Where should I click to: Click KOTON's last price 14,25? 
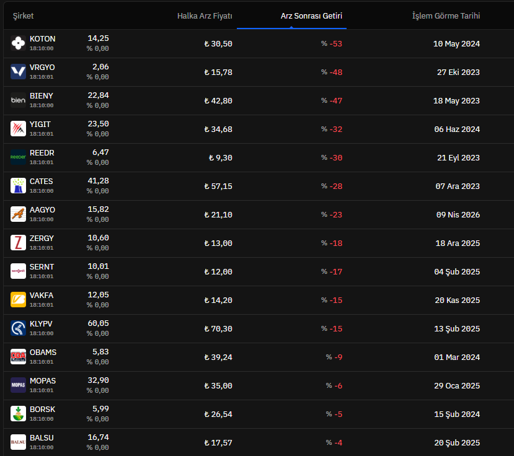click(99, 38)
